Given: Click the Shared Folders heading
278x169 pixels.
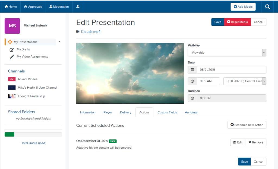Looking at the screenshot, I should [x=21, y=112].
